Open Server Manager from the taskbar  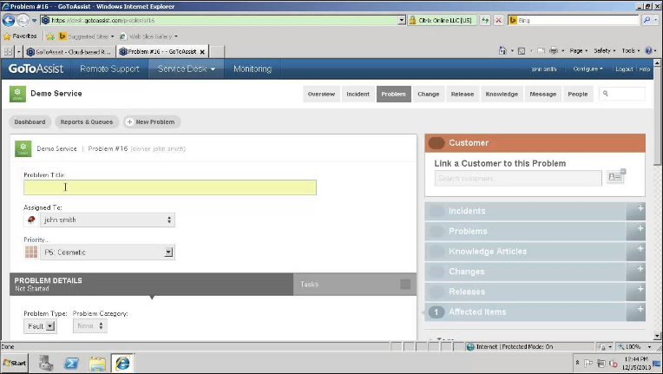pyautogui.click(x=46, y=363)
